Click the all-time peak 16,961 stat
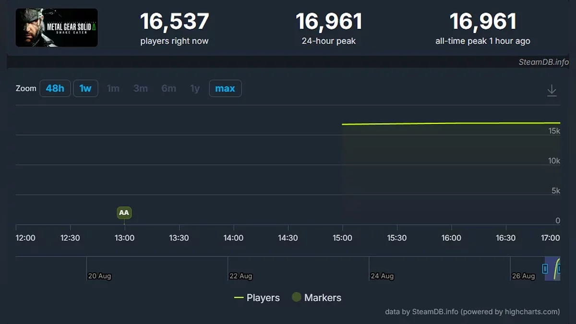 coord(482,22)
